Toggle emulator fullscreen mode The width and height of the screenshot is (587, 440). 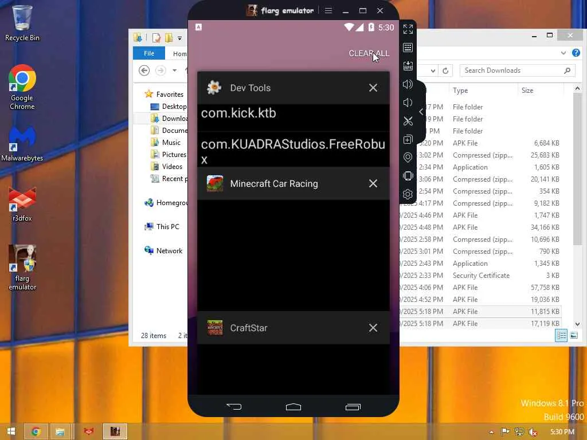(408, 29)
